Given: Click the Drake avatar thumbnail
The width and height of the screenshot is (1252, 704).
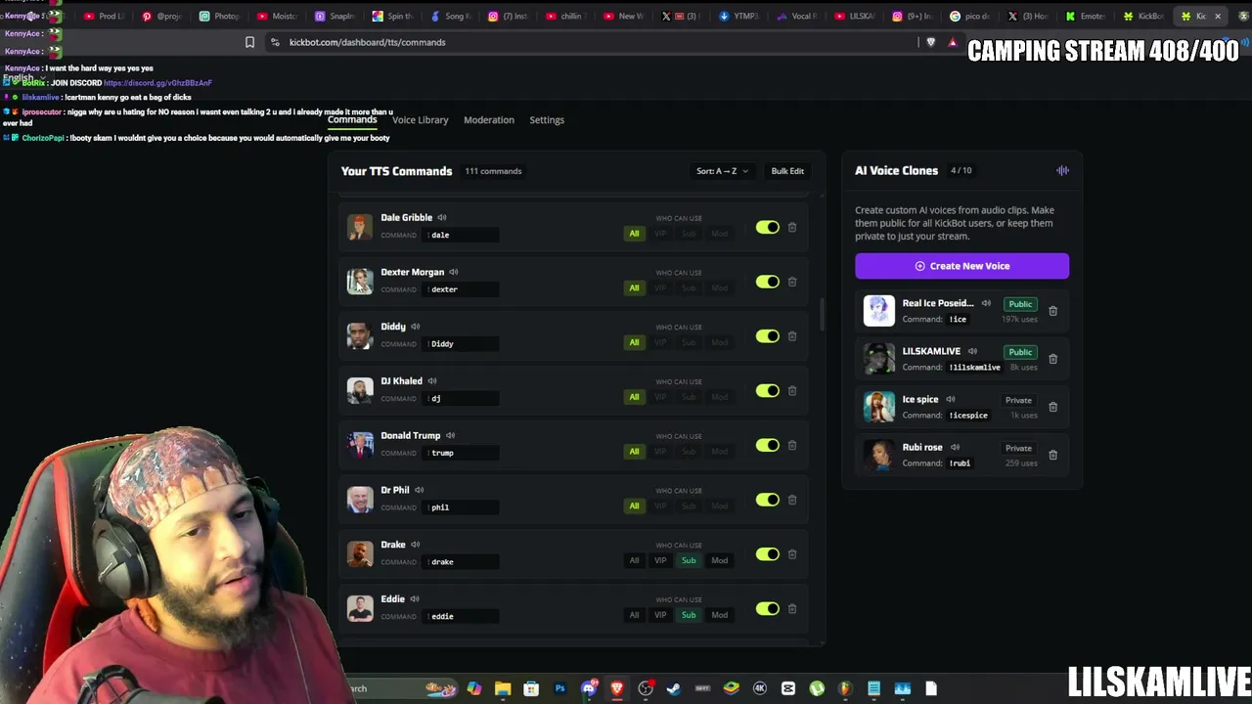Looking at the screenshot, I should (360, 554).
